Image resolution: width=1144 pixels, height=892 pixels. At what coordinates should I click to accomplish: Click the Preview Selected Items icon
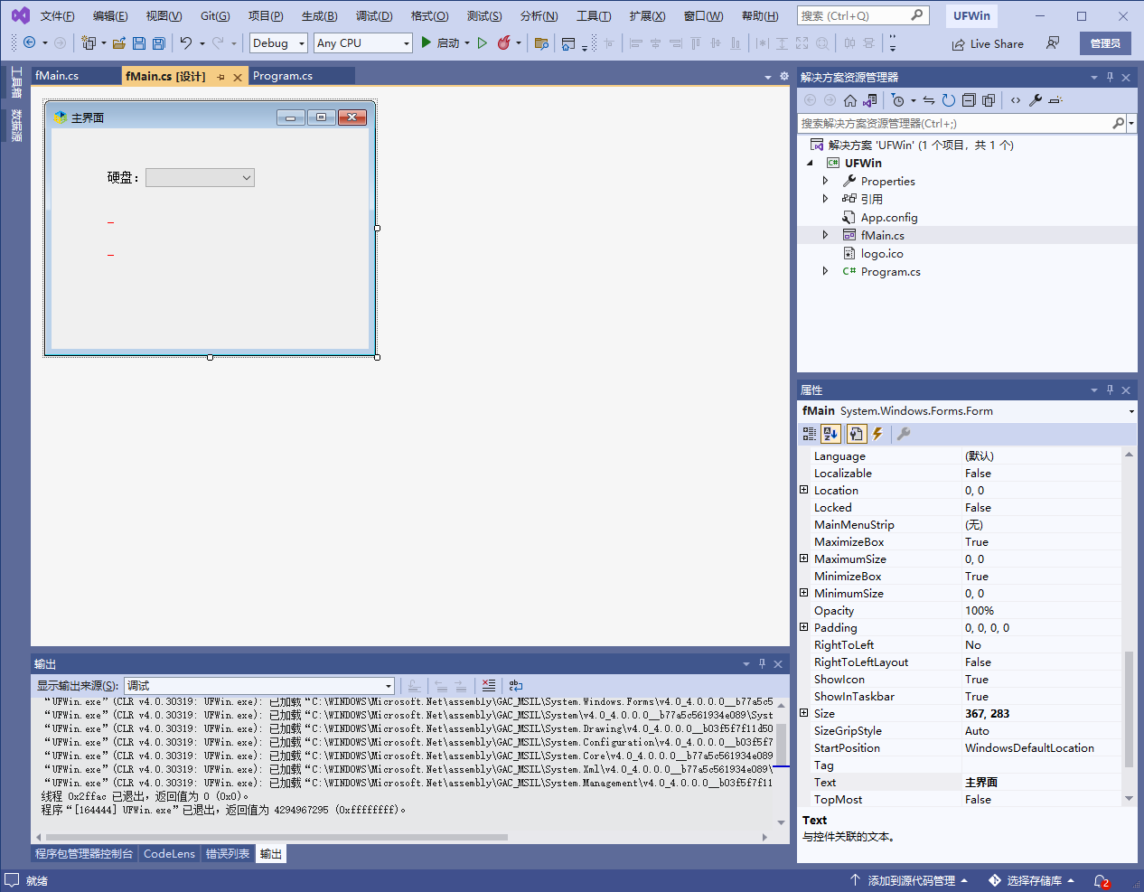(1055, 100)
